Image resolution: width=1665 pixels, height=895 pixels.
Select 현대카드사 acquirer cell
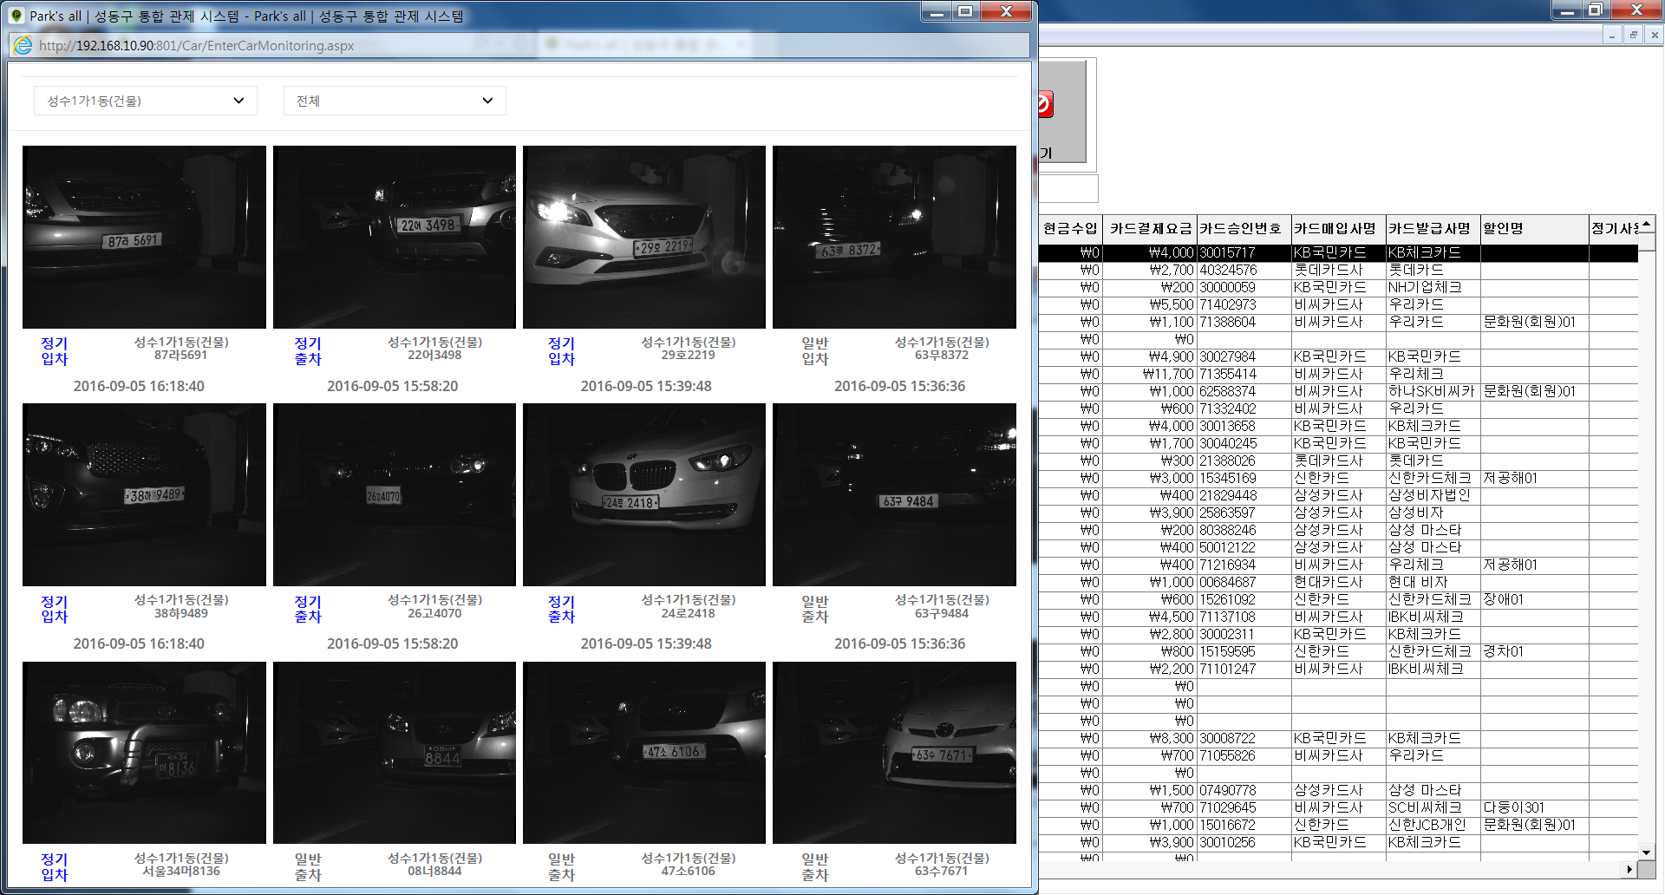(x=1339, y=583)
